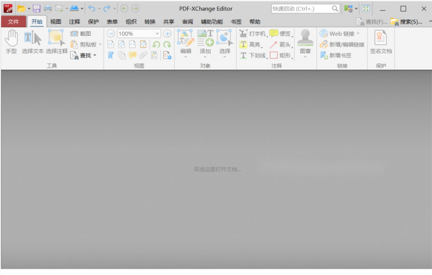This screenshot has width=432, height=275.
Task: Click the zoom in plus button
Action: [x=167, y=33]
